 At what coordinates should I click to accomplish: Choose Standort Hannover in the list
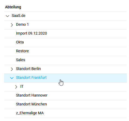click(x=32, y=95)
